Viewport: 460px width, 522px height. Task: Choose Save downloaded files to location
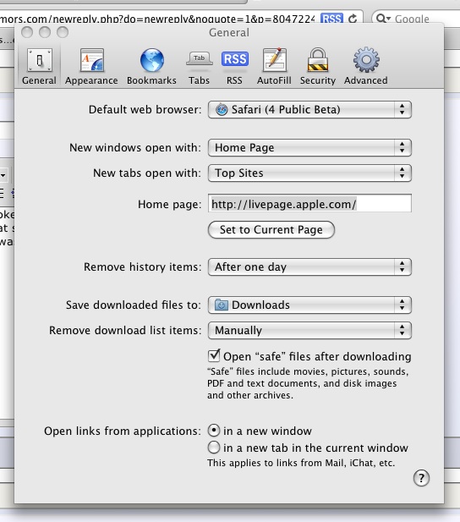pyautogui.click(x=309, y=305)
